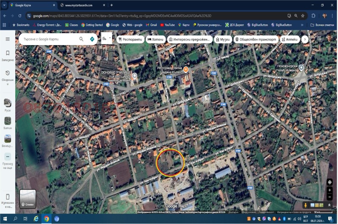Open the Saved places bookmark icon
The width and height of the screenshot is (338, 224).
8,53
